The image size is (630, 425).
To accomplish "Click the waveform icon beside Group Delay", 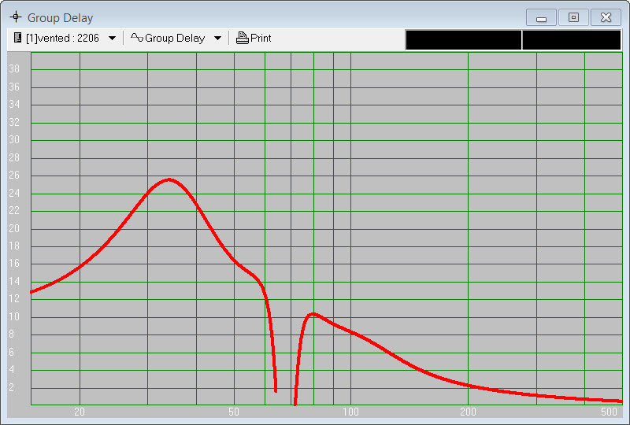I will pyautogui.click(x=136, y=37).
